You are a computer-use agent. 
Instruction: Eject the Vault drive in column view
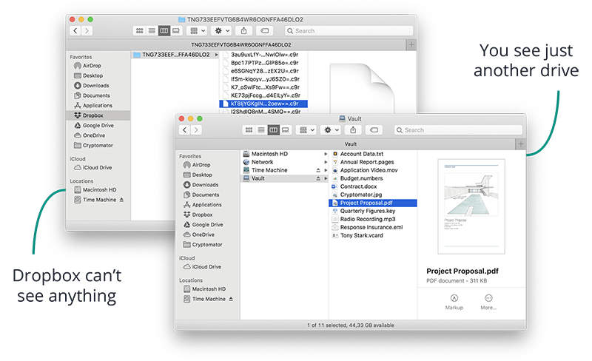(x=318, y=178)
